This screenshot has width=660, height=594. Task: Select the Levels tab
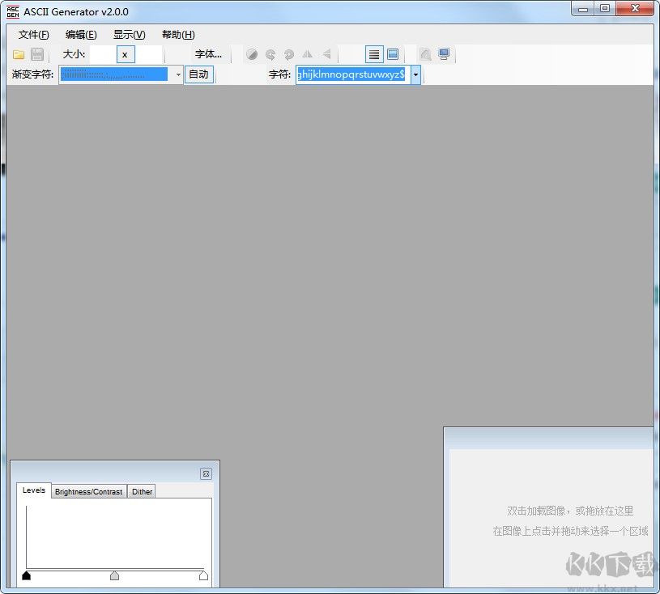[x=34, y=490]
